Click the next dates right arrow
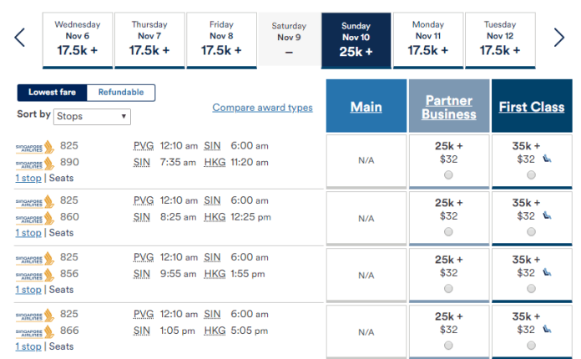 click(559, 38)
